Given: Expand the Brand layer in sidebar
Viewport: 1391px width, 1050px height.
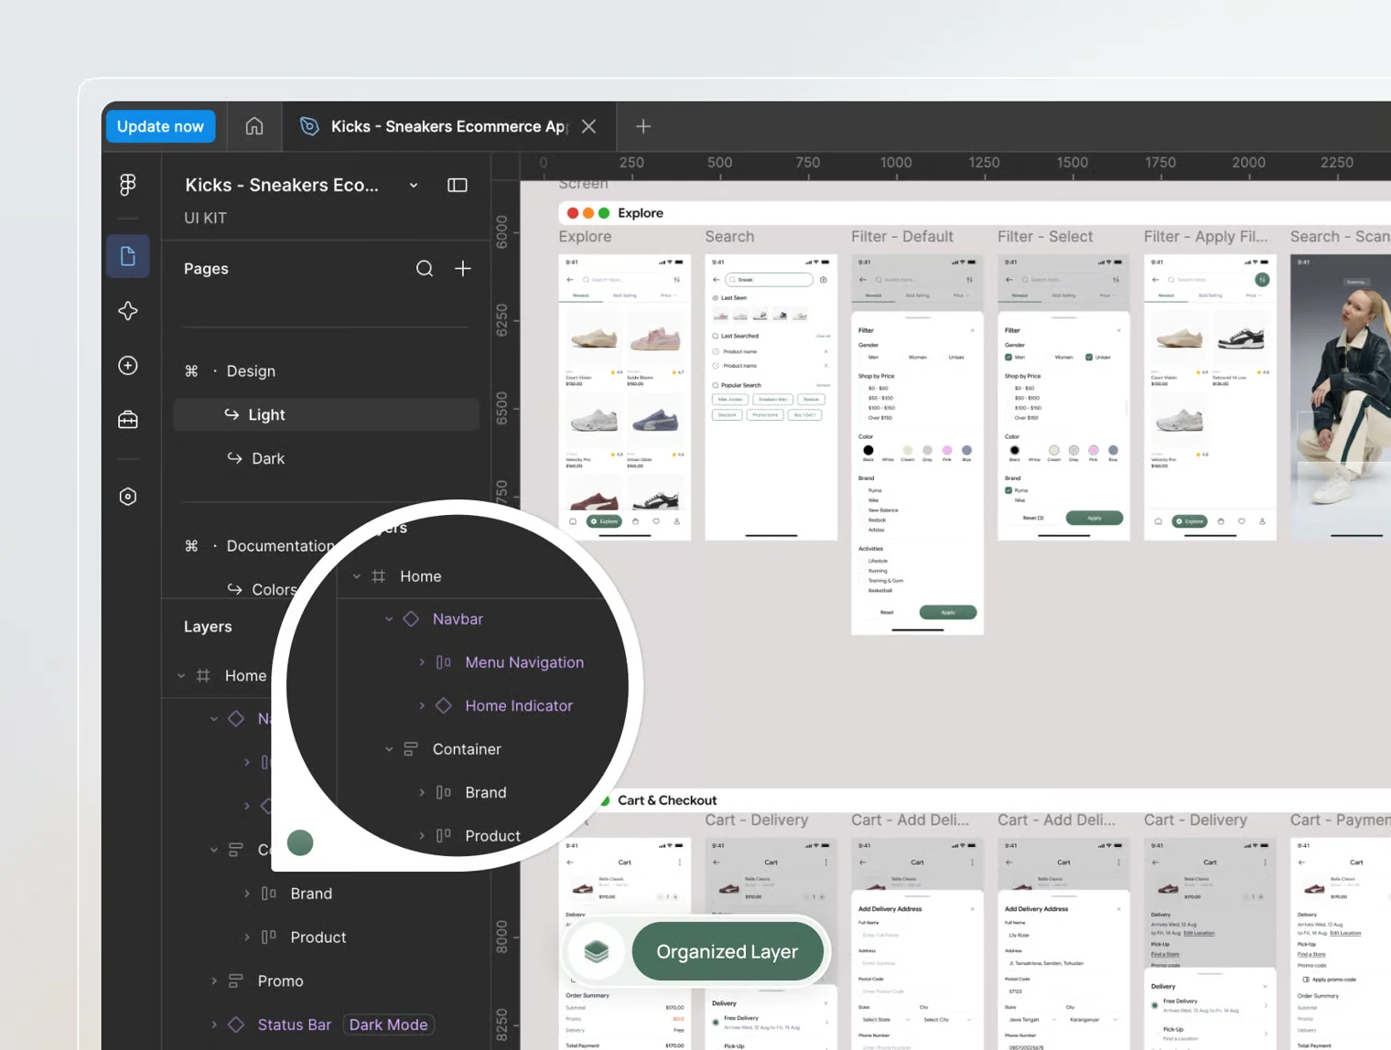Looking at the screenshot, I should coord(247,894).
